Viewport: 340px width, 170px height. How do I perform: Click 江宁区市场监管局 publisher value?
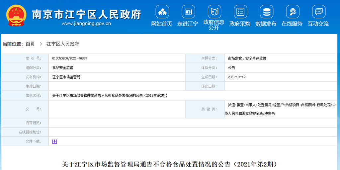click(66, 77)
